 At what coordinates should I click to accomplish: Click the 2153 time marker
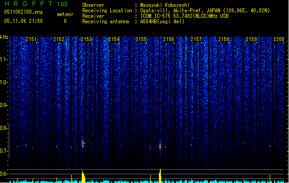point(86,39)
